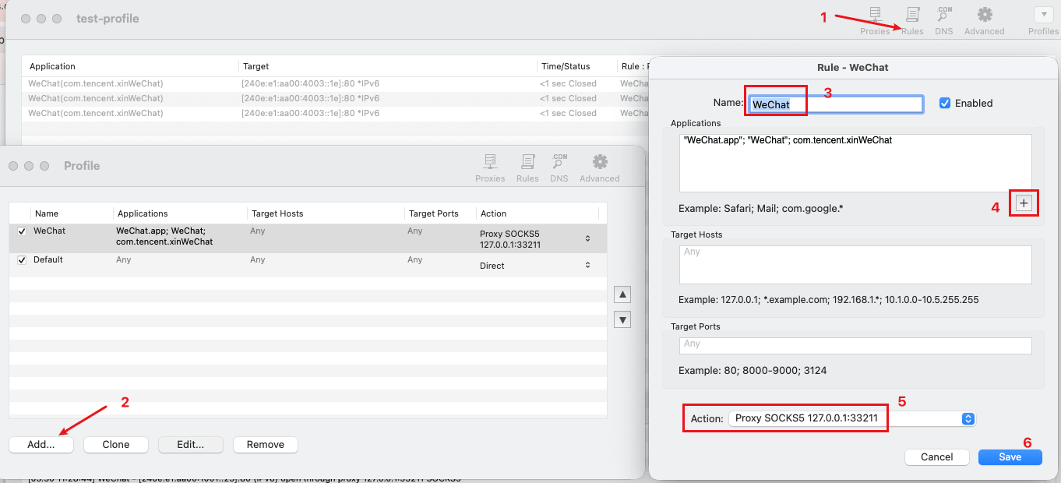Image resolution: width=1061 pixels, height=483 pixels.
Task: Open the Action dropdown in rule dialog
Action: [x=851, y=418]
